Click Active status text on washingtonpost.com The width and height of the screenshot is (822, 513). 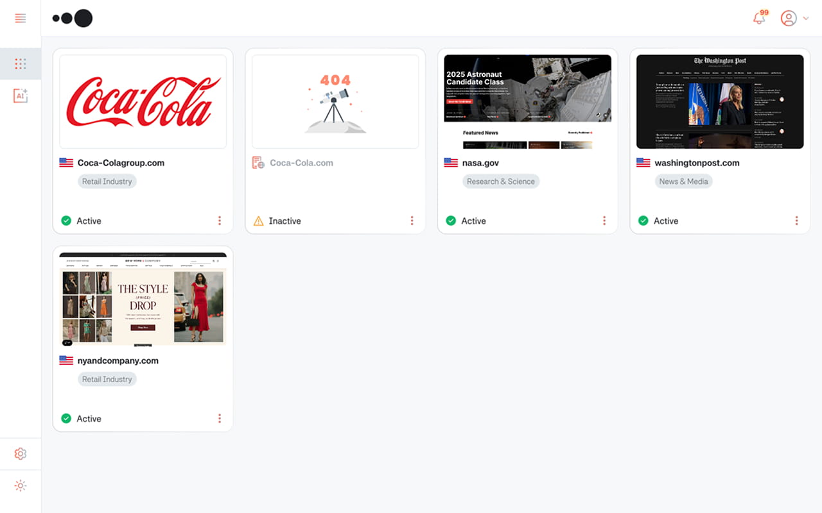click(666, 221)
